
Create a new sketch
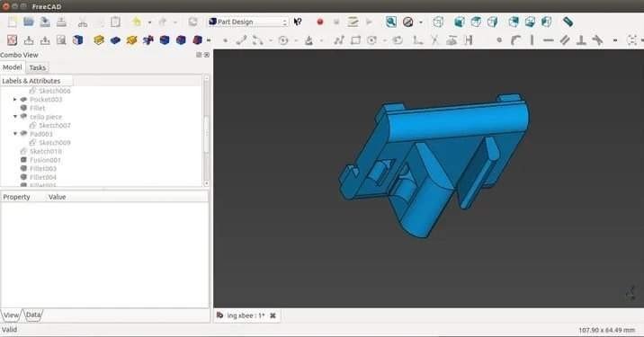pyautogui.click(x=13, y=40)
